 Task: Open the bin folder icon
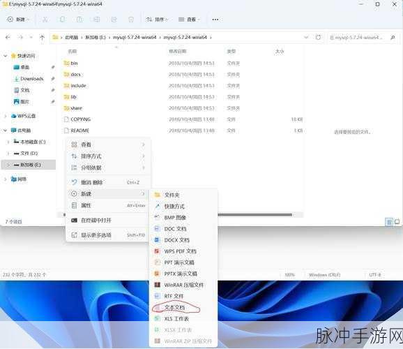(x=66, y=63)
